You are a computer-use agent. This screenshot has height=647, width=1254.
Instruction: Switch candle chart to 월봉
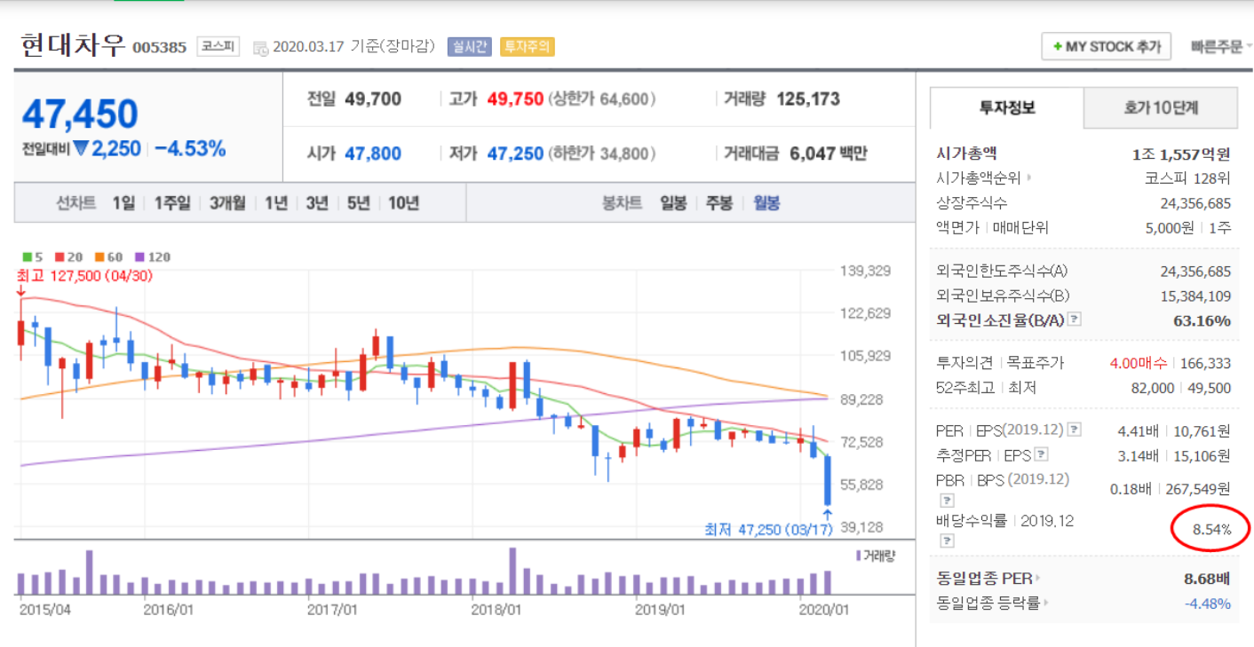coord(766,203)
